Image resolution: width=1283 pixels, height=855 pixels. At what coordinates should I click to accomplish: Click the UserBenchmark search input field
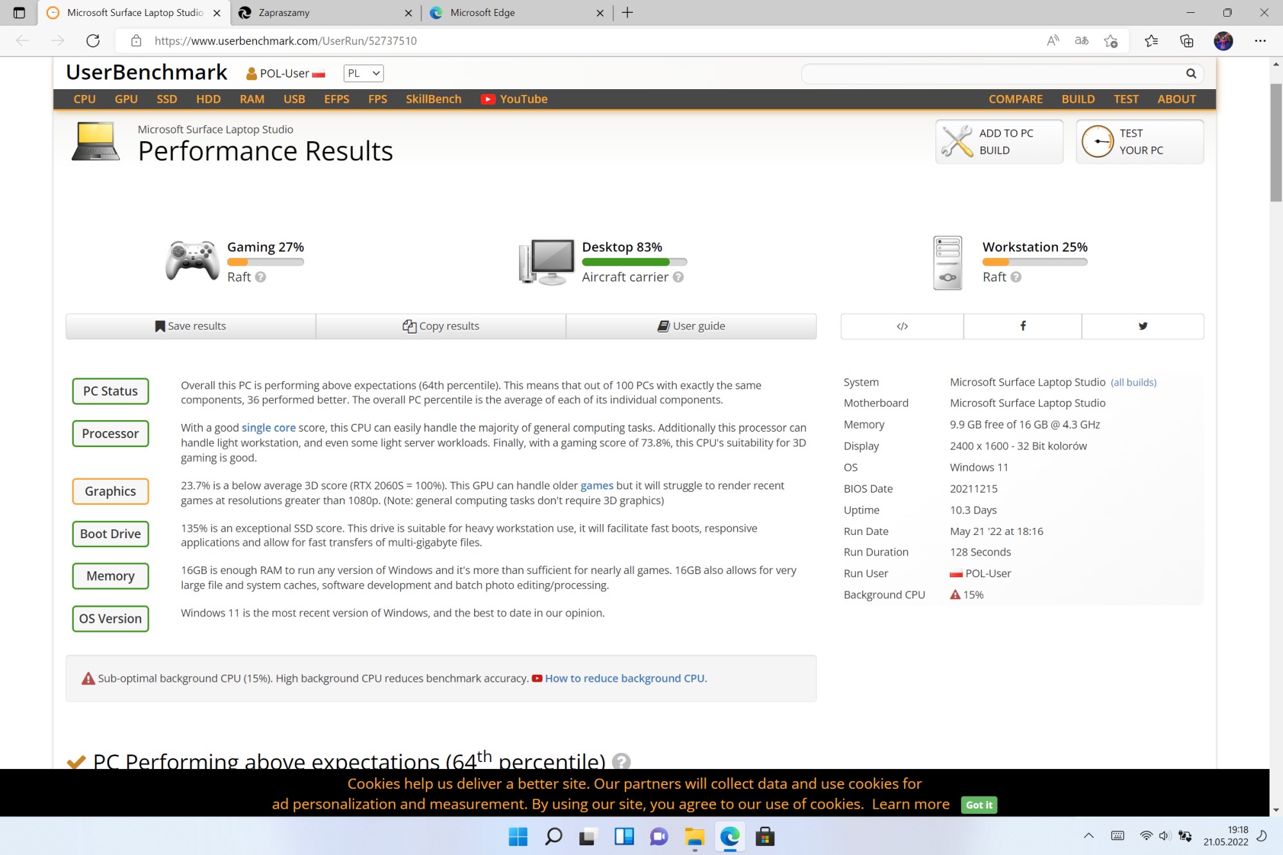click(x=991, y=74)
